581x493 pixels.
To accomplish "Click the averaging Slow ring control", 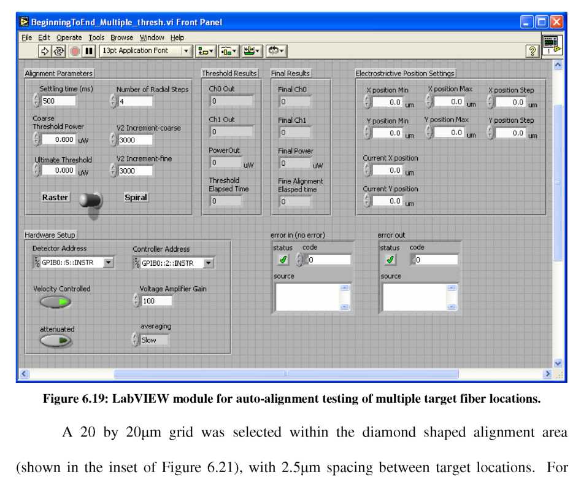I will pyautogui.click(x=154, y=340).
